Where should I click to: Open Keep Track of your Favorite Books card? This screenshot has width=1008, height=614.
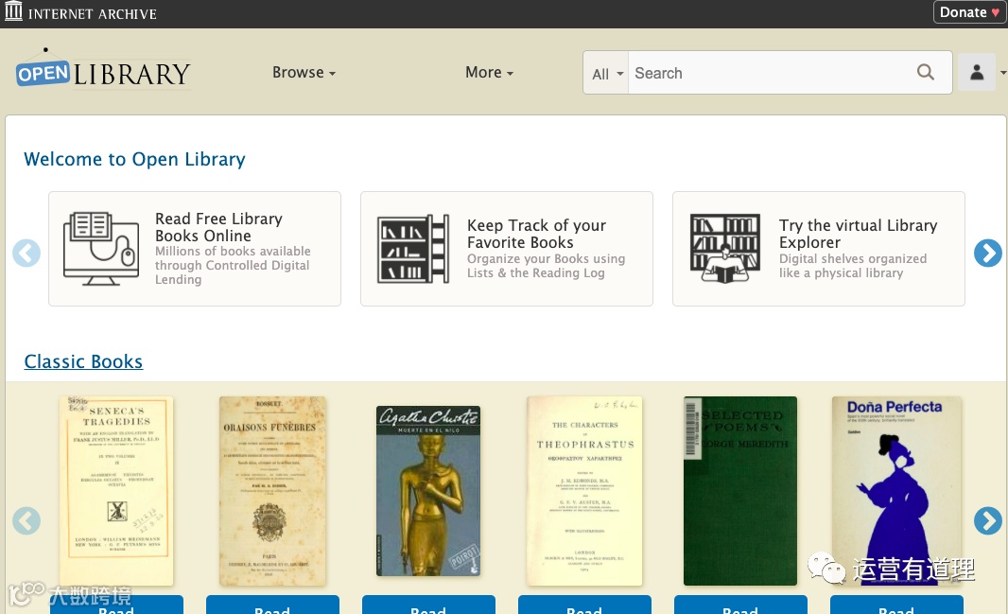pos(507,249)
